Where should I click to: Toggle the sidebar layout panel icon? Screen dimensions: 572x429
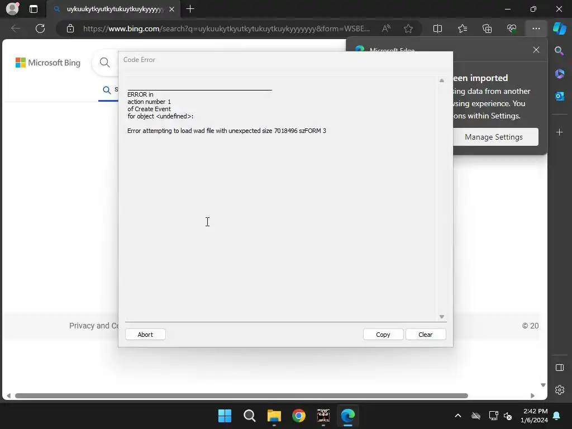(560, 368)
